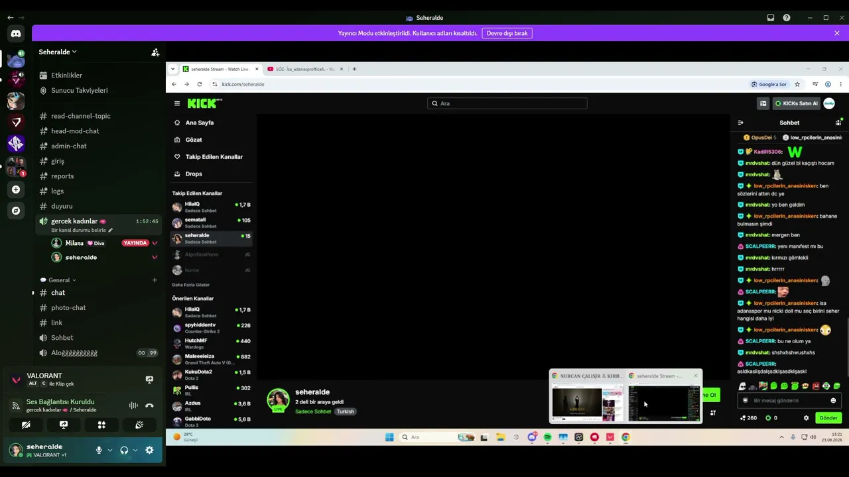Click the Kick search field
849x477 pixels.
tap(507, 103)
